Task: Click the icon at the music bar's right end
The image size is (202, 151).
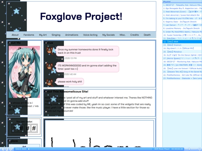Action: click(200, 149)
